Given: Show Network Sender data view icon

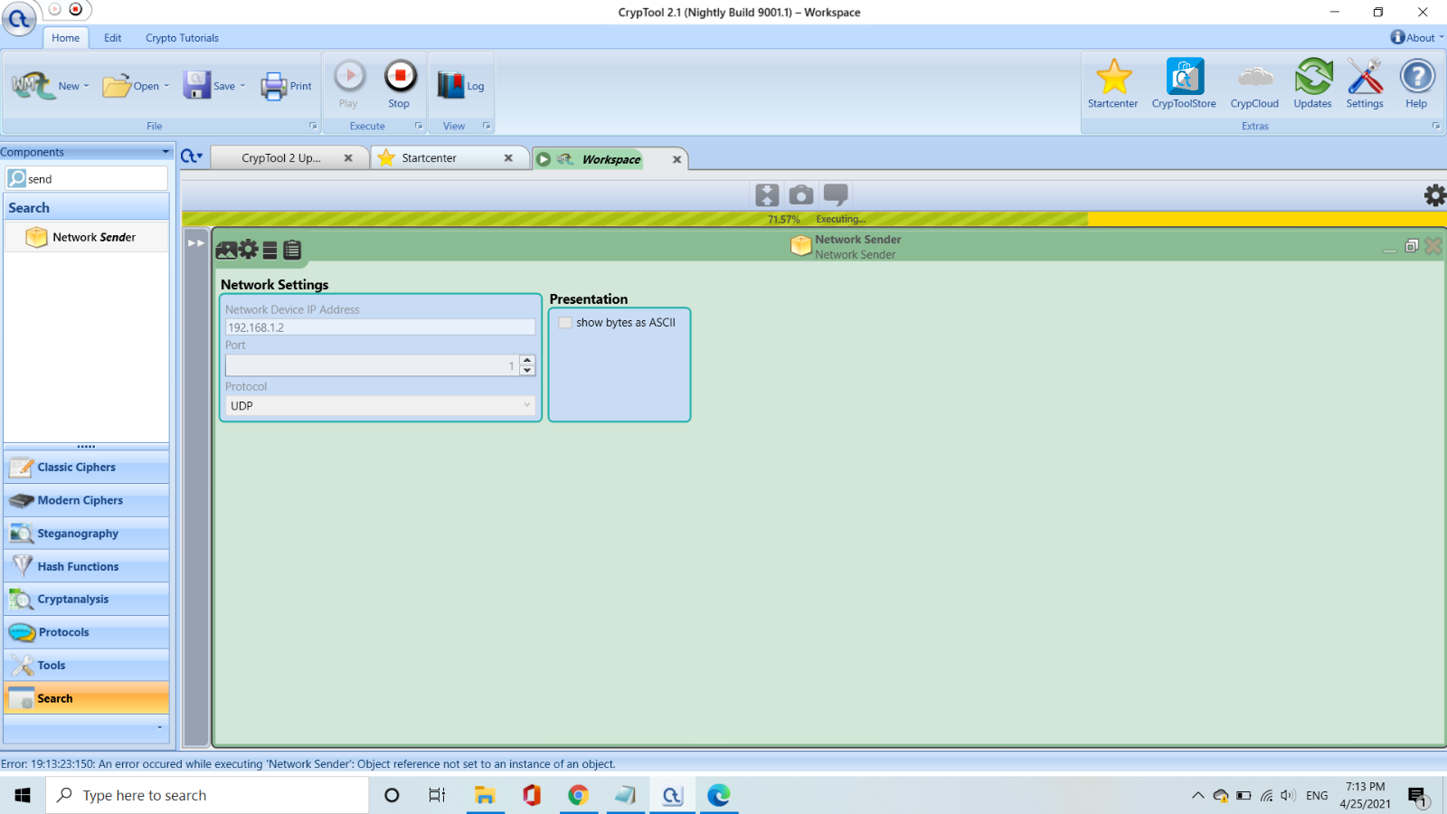Looking at the screenshot, I should pos(270,251).
